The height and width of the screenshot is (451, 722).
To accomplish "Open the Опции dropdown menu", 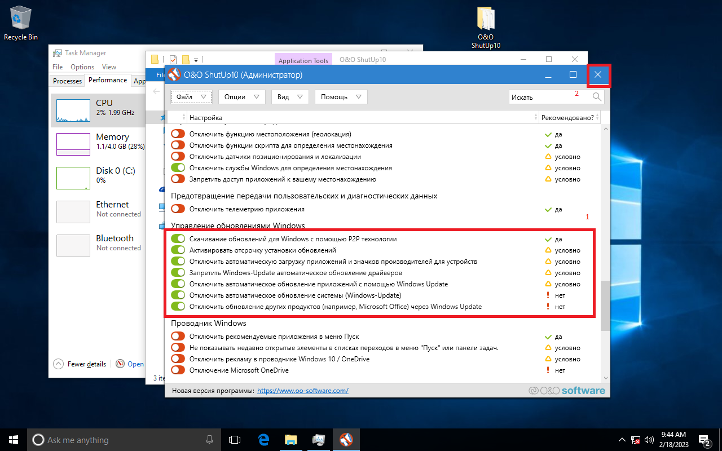I will (241, 97).
